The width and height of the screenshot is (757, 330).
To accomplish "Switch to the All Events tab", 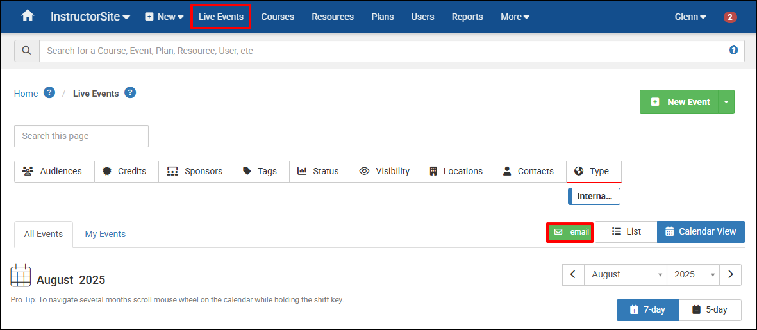I will (44, 234).
